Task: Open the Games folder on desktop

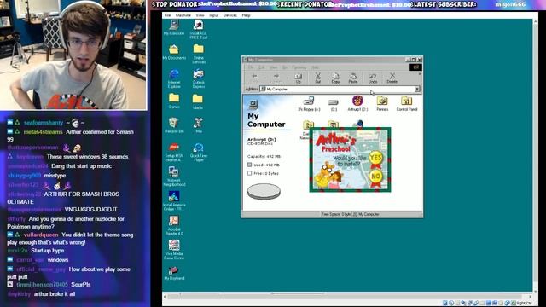Action: [174, 101]
